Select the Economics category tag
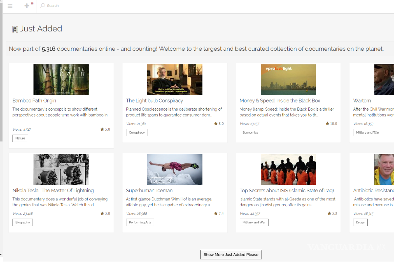This screenshot has width=394, height=262. 250,132
